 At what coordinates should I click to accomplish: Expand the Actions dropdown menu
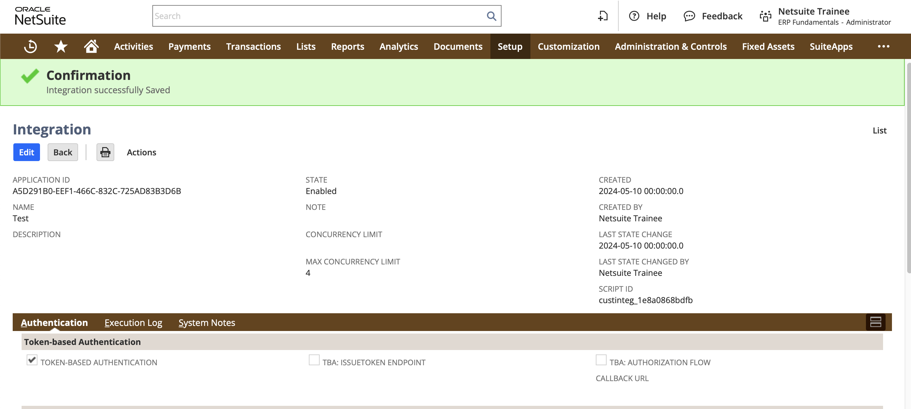pos(142,152)
